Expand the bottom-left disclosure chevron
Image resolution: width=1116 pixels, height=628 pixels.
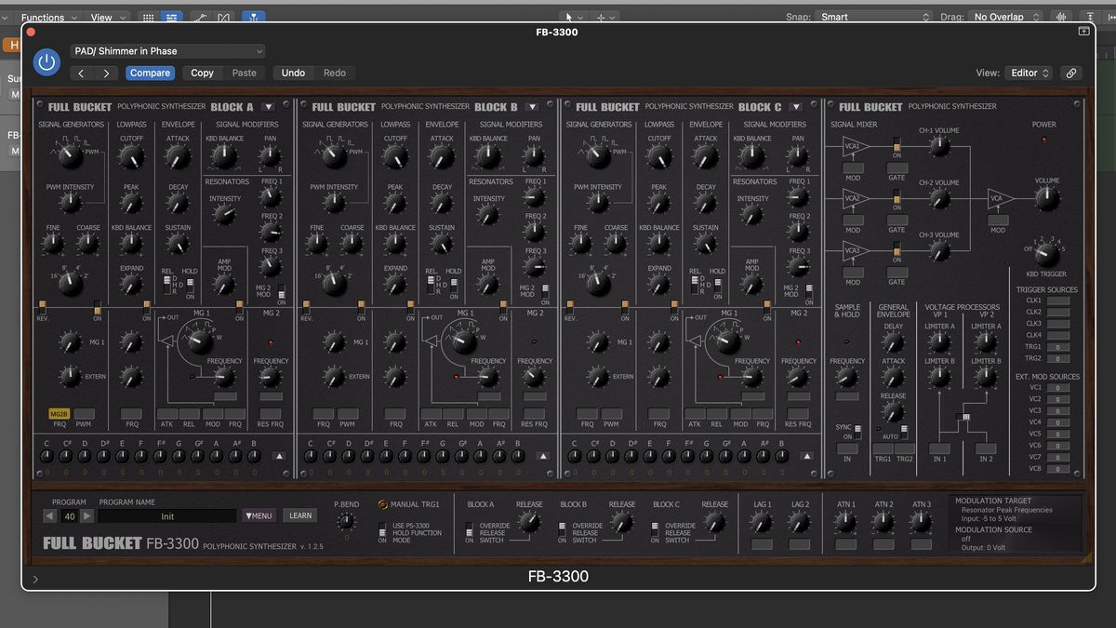tap(35, 579)
